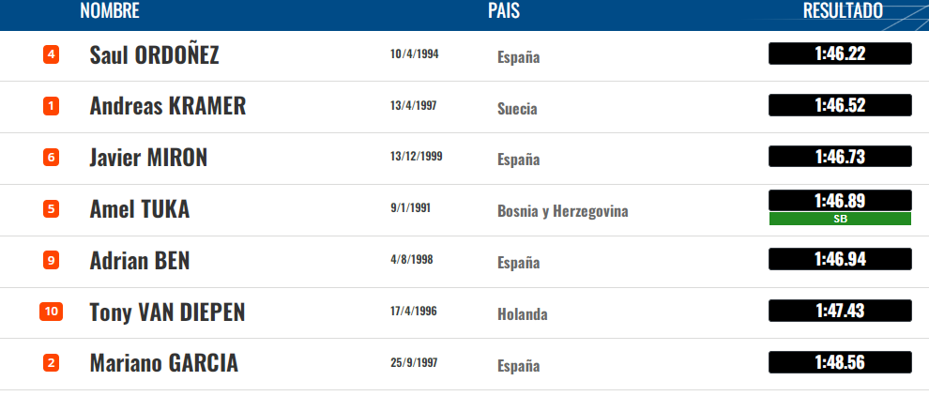This screenshot has width=929, height=396.
Task: Click bib number 4 badge for Saul Ordoñez
Action: click(51, 54)
